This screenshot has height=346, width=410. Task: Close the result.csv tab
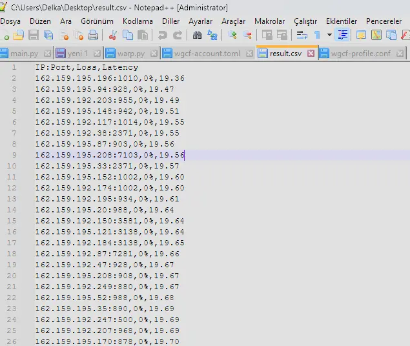(x=311, y=54)
